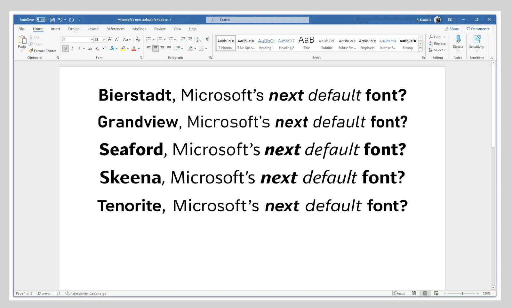
Task: Open Text Effects glowing A icon
Action: coord(112,48)
